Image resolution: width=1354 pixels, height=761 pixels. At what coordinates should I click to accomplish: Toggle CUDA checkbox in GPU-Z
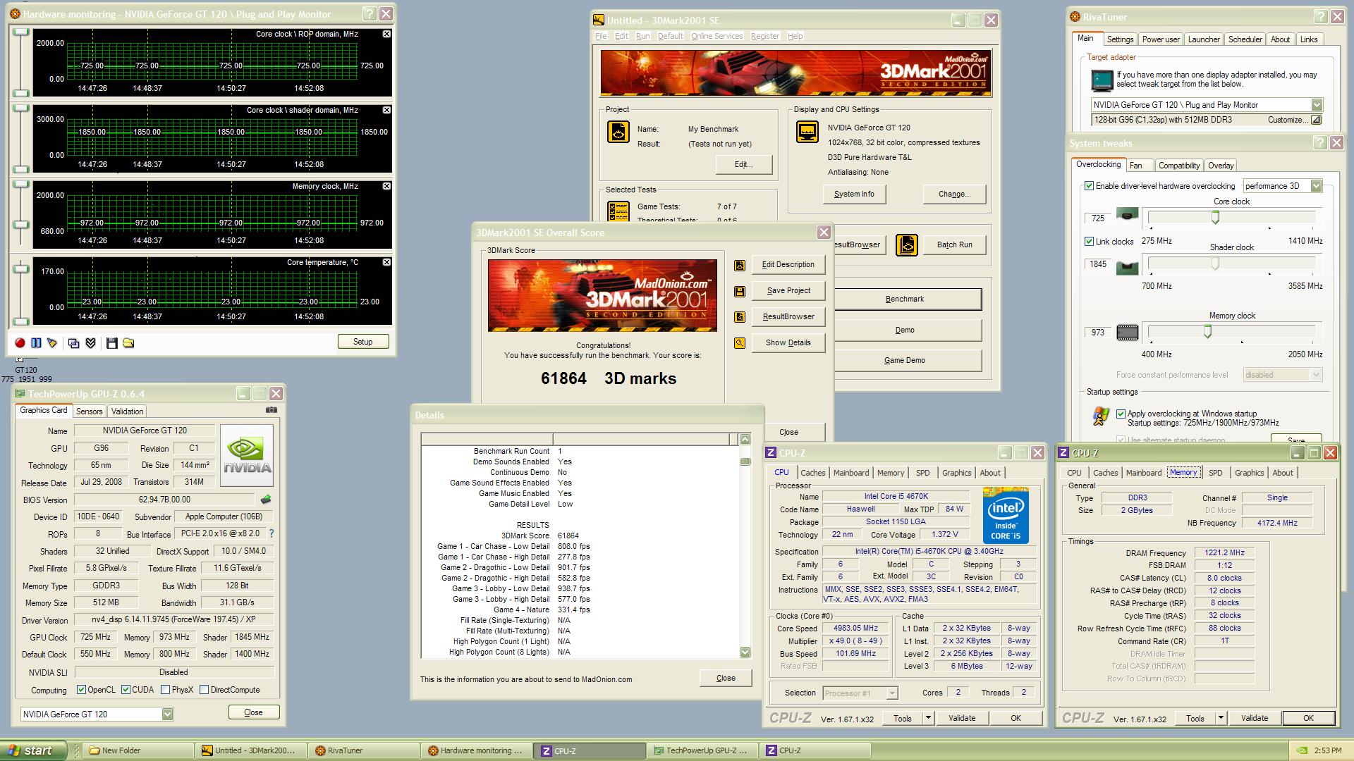(x=126, y=690)
